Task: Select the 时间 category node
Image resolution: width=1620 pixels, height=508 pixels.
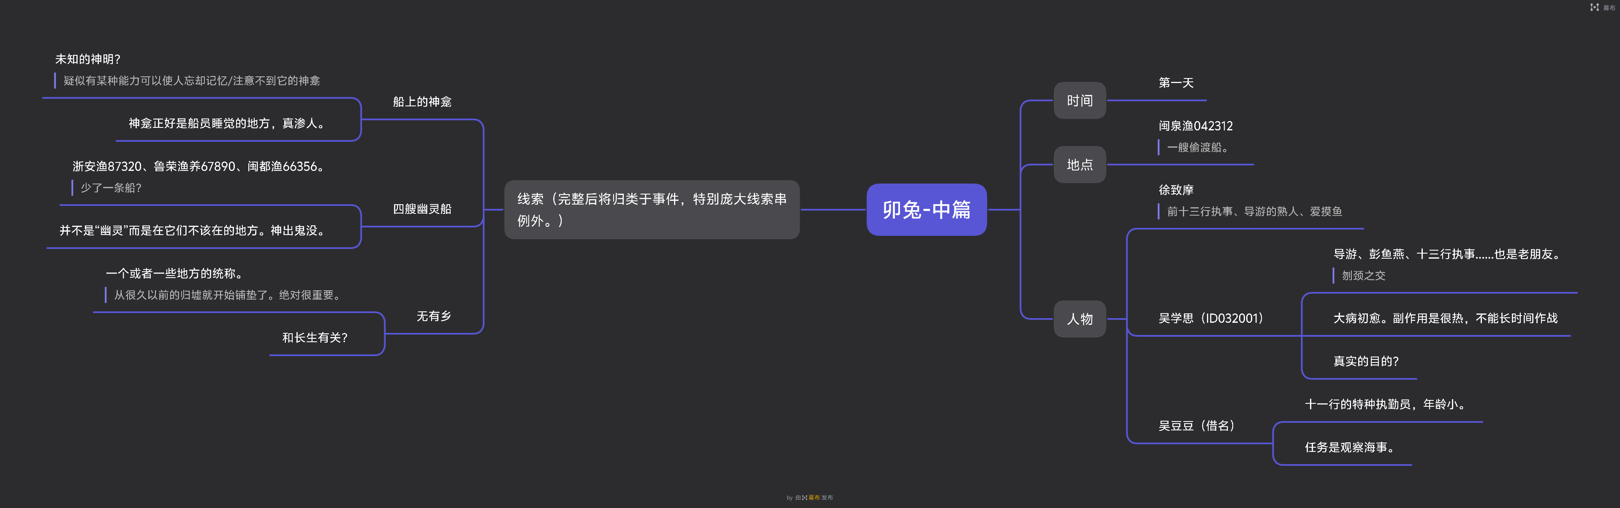Action: point(1079,100)
